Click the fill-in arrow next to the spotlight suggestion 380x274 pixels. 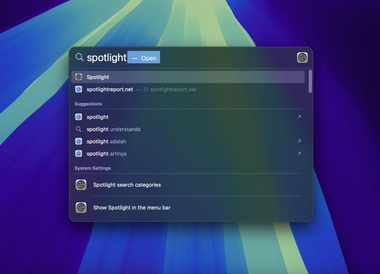point(299,117)
